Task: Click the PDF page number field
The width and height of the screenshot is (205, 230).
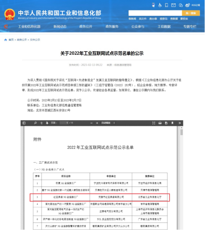Action: point(64,123)
